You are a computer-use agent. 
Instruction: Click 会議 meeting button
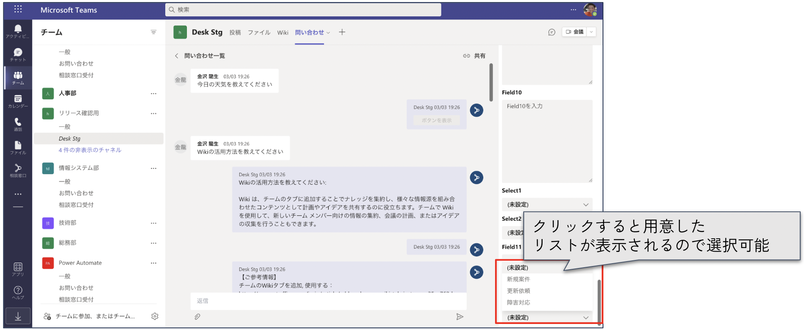coord(575,32)
